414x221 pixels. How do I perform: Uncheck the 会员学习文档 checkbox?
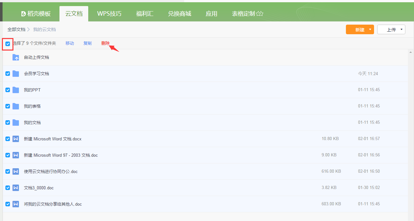pos(8,74)
